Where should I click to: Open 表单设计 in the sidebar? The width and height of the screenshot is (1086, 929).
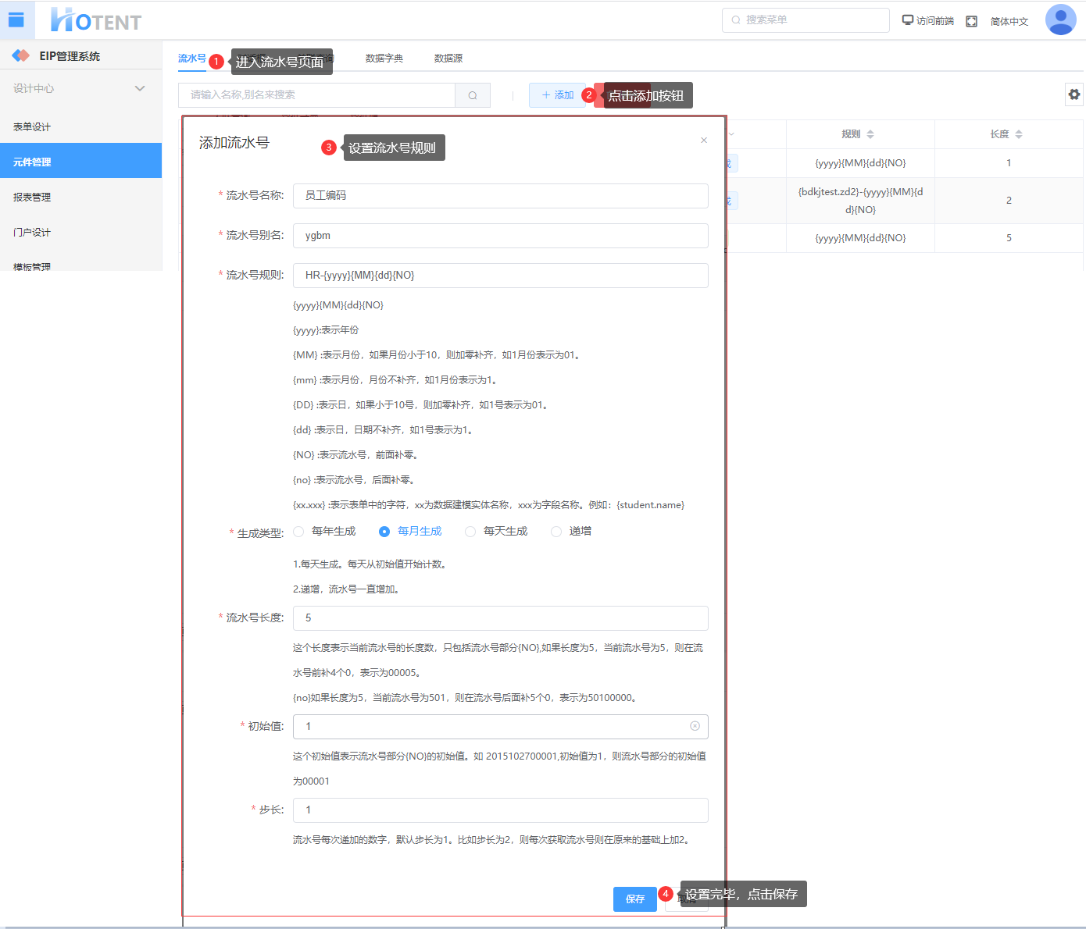point(80,126)
